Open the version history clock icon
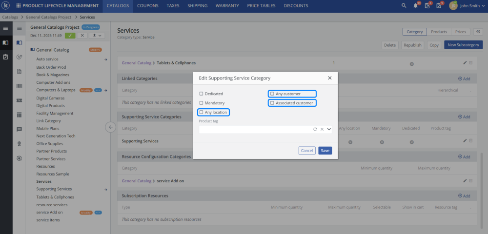 pyautogui.click(x=478, y=32)
